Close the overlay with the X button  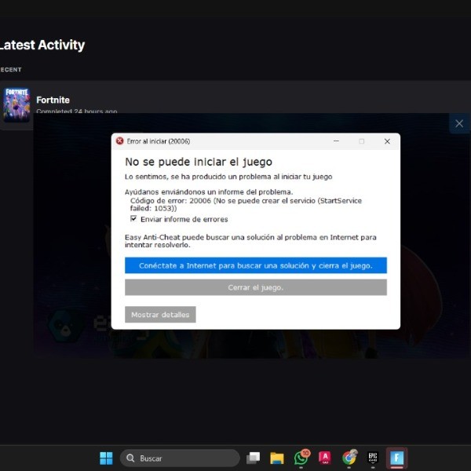click(459, 123)
